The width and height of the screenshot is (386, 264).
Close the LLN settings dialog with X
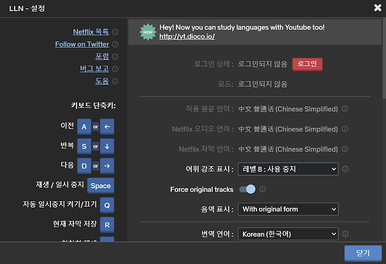coord(377,8)
